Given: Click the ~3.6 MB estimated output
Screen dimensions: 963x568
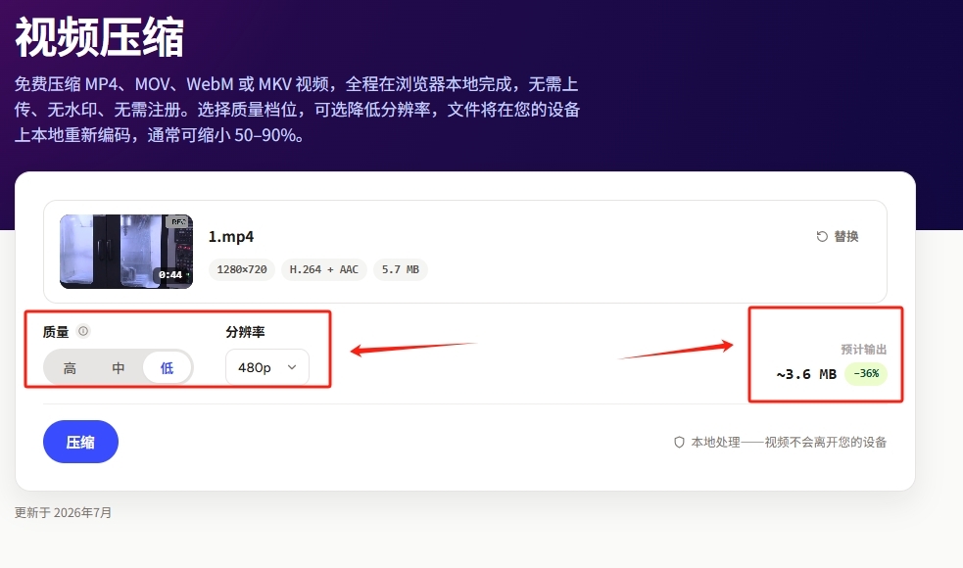Looking at the screenshot, I should pyautogui.click(x=806, y=374).
